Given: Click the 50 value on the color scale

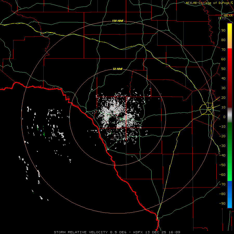Looking at the screenshot, I should 223,69.
